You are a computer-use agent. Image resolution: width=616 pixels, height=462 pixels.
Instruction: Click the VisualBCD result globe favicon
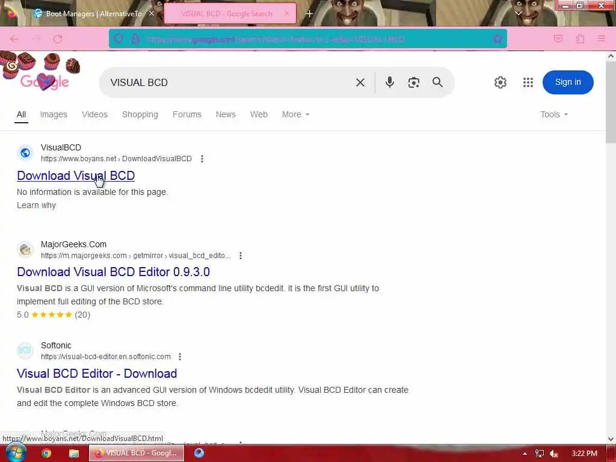(x=25, y=153)
